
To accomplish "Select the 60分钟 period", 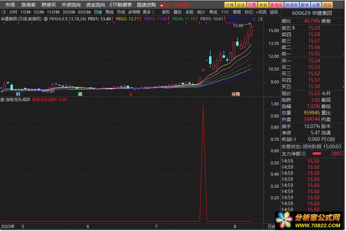I will 84,12.
